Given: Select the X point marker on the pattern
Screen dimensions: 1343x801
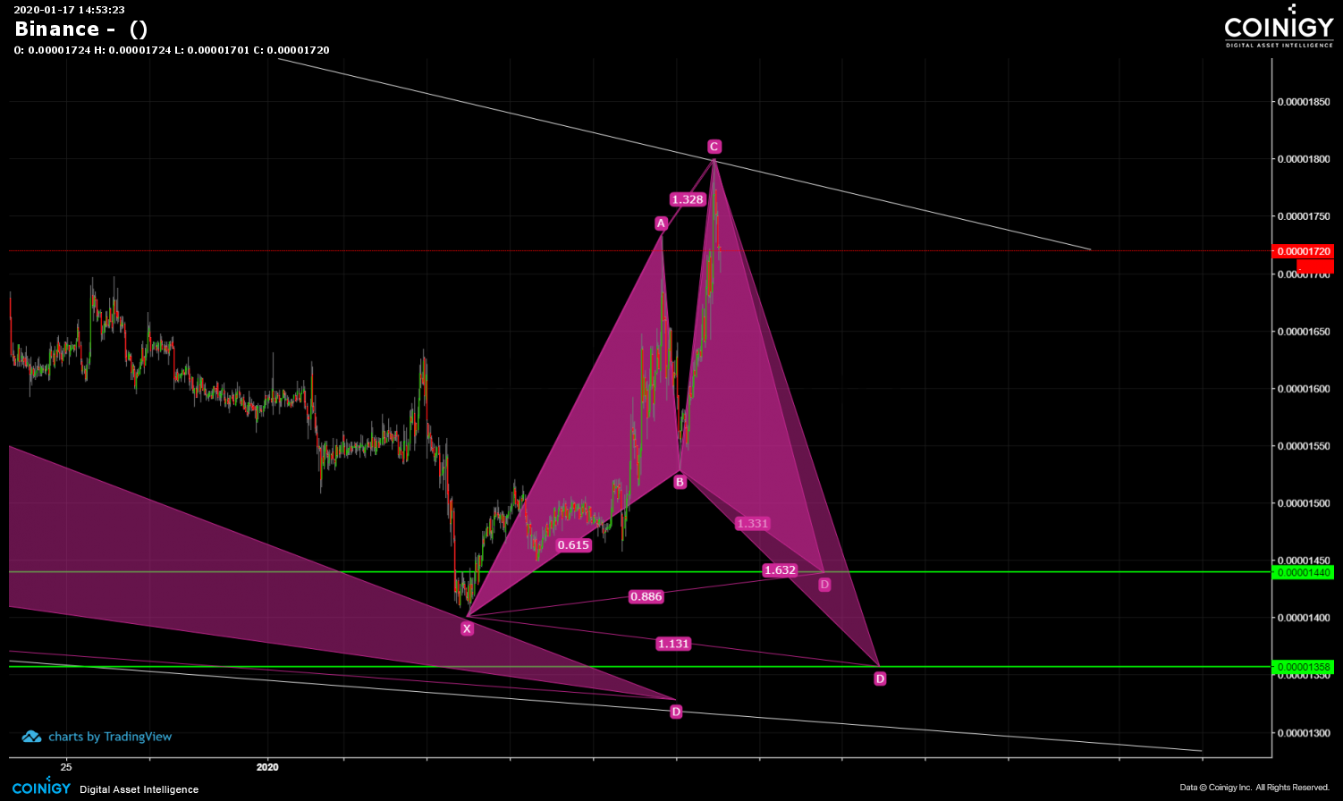Looking at the screenshot, I should pyautogui.click(x=467, y=628).
